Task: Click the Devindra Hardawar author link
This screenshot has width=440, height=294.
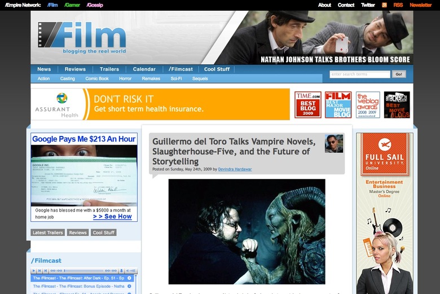Action: click(235, 169)
